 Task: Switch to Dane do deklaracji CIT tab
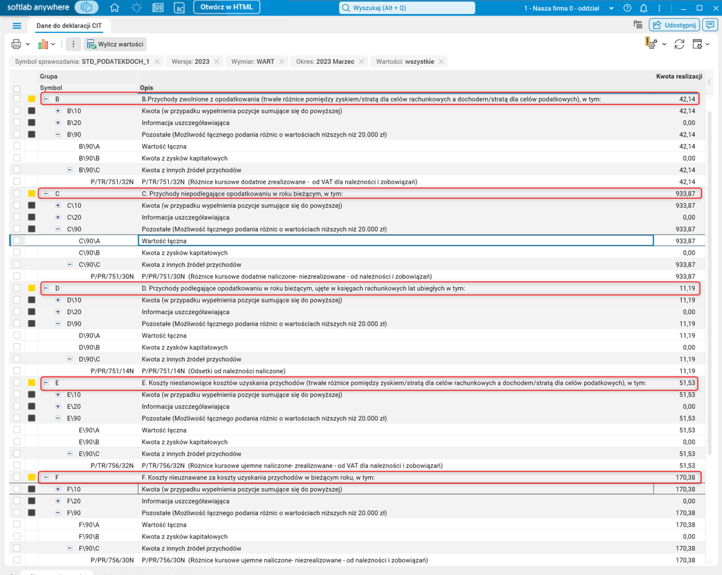(69, 26)
